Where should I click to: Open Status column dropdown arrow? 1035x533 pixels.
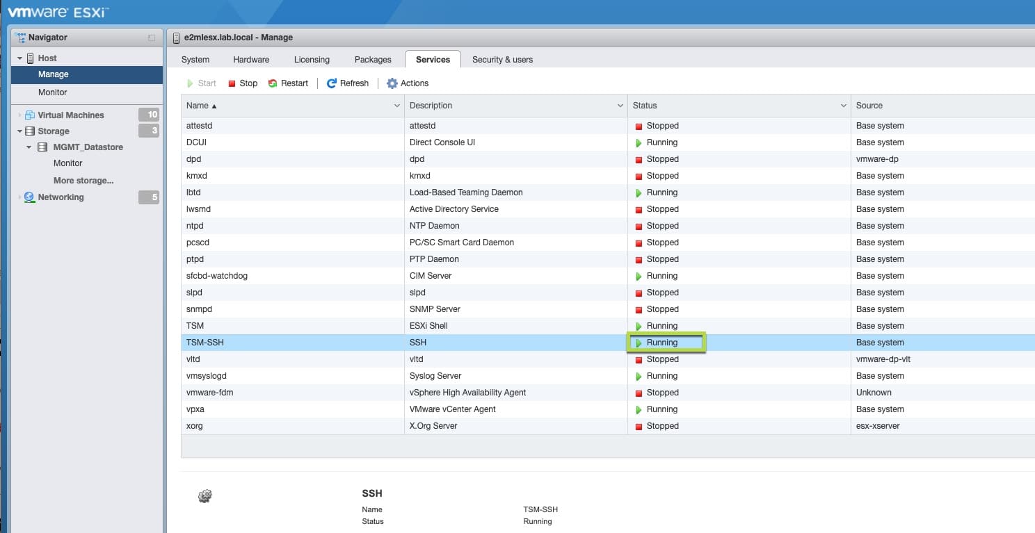coord(844,106)
